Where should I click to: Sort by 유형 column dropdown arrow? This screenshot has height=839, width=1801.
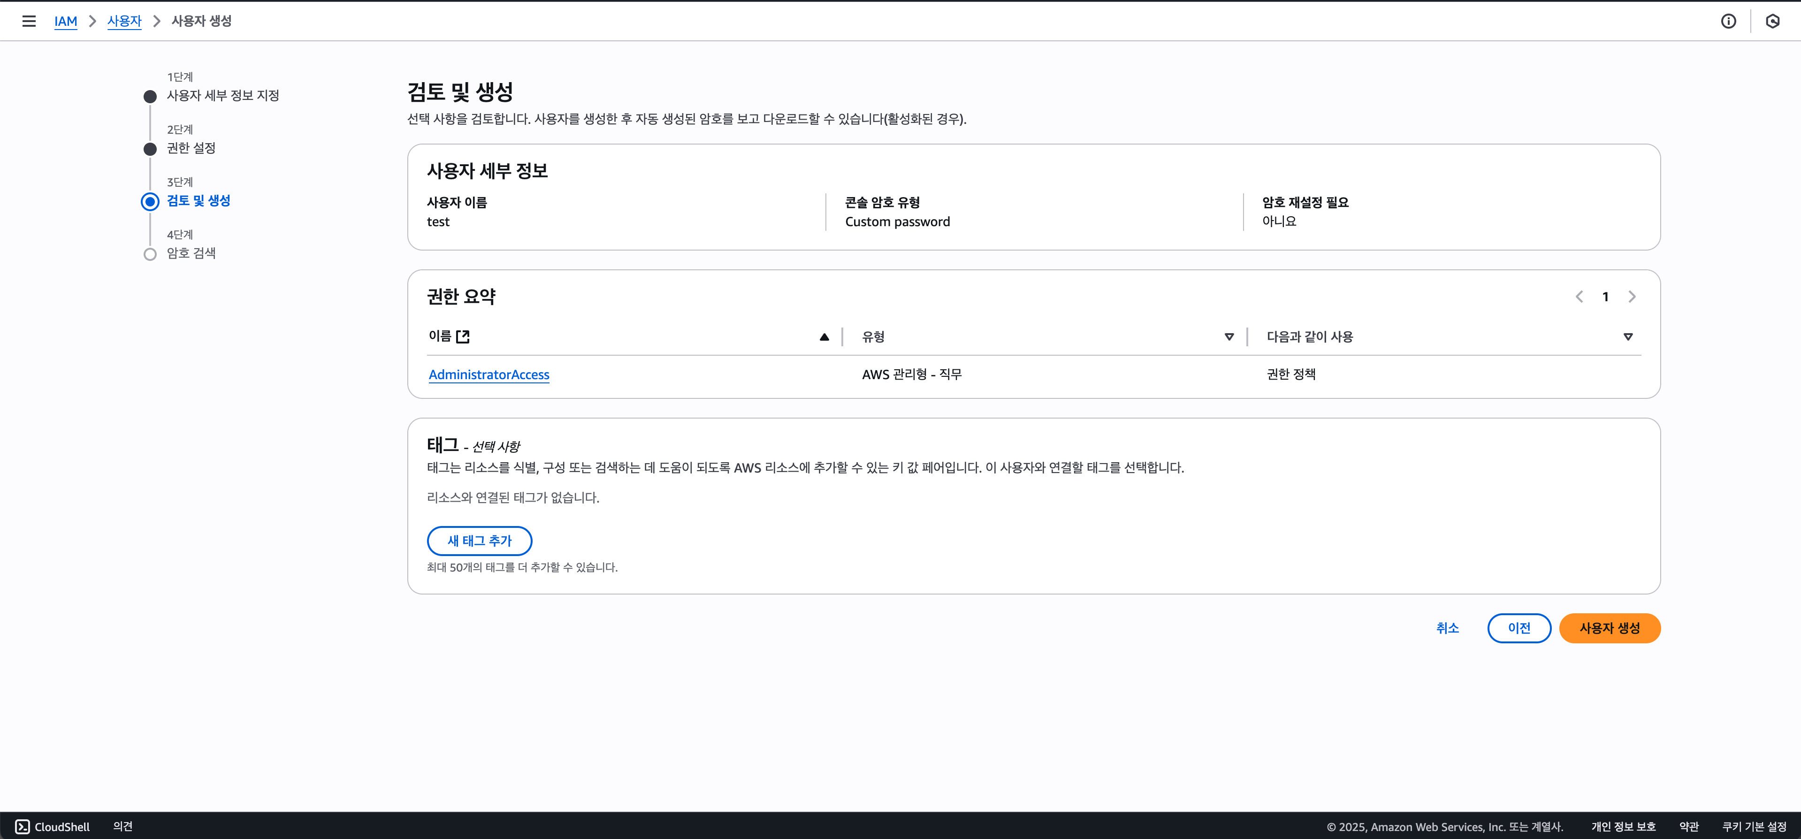tap(1229, 337)
